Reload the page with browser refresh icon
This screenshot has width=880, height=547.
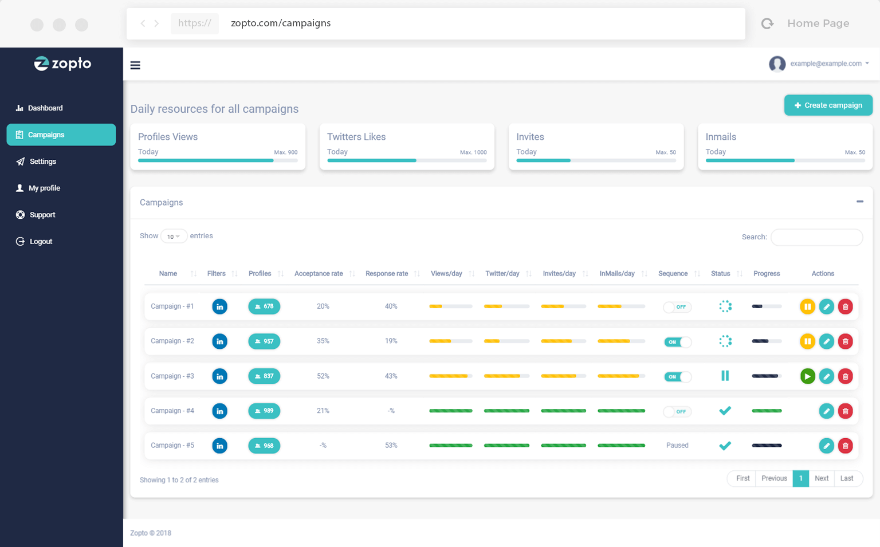point(767,23)
